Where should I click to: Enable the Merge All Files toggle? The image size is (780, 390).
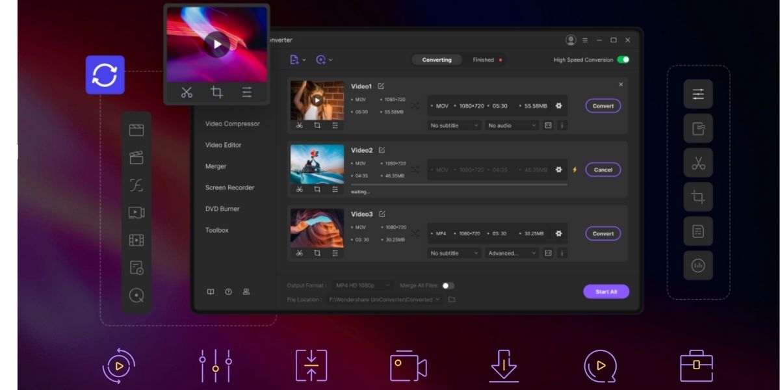(x=448, y=285)
